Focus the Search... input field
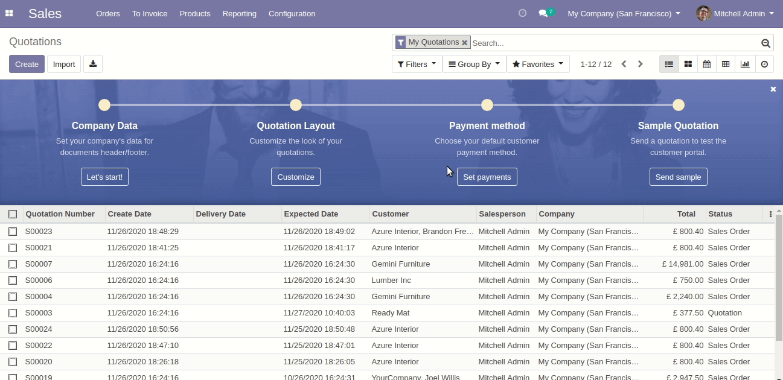Viewport: 783px width, 380px height. coord(615,43)
